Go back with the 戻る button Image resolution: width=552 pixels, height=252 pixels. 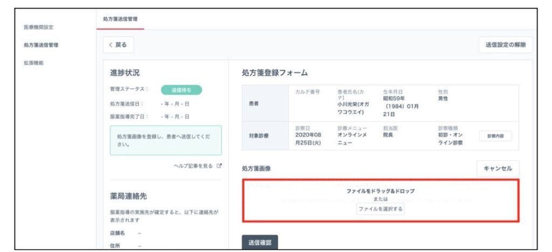(118, 45)
